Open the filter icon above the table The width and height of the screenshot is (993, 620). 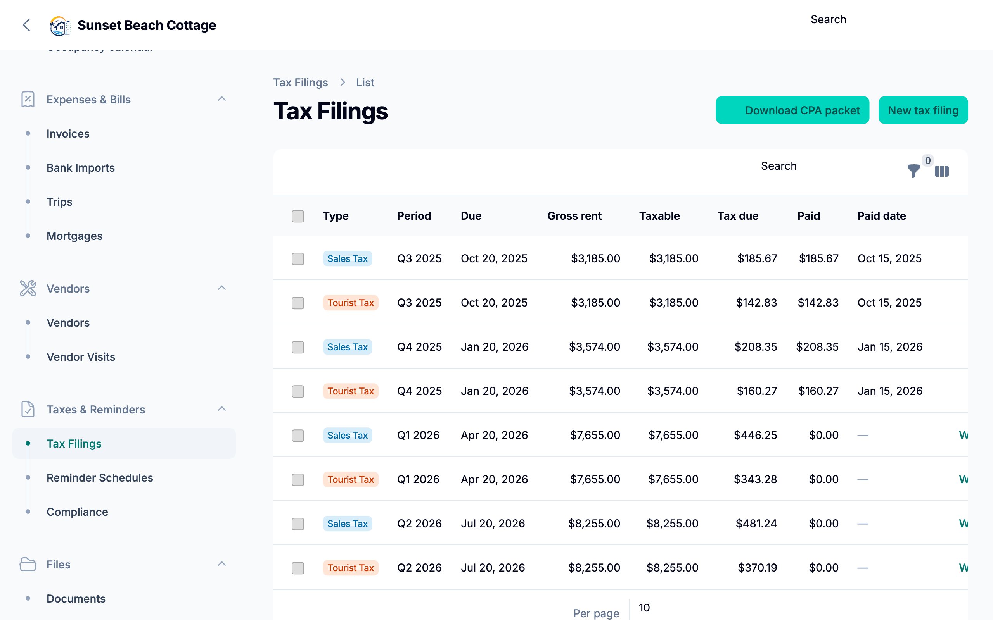click(913, 171)
